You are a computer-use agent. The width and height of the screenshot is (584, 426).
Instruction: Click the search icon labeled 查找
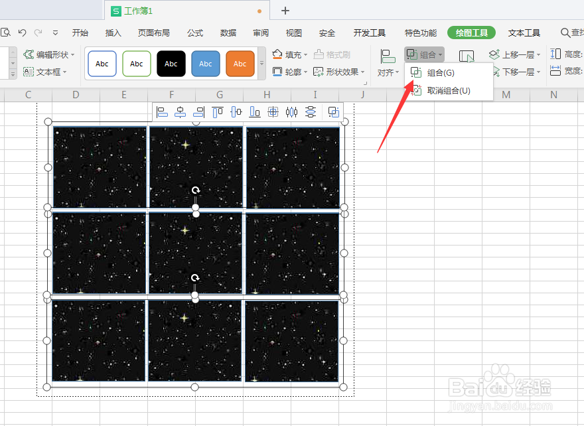(x=572, y=33)
